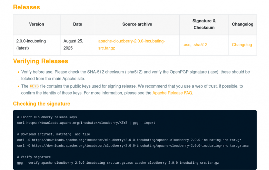Download the .asc signature file

tap(187, 45)
